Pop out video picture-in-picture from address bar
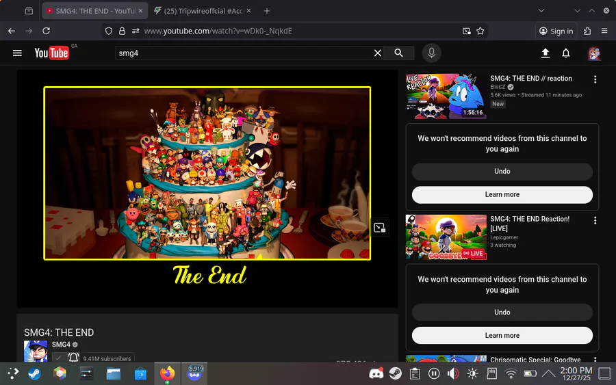Viewport: 616px width, 385px height. tap(466, 31)
